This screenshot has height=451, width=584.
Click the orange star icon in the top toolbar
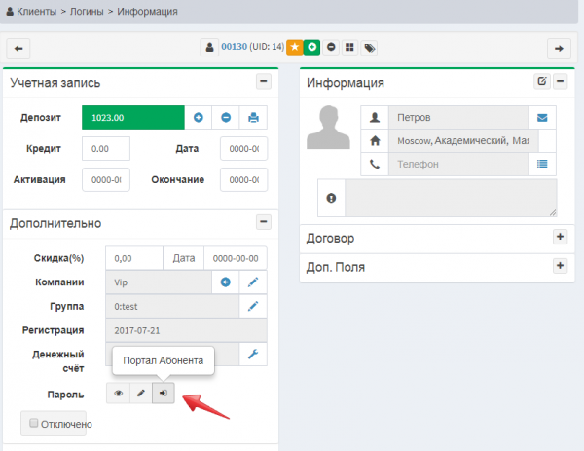(x=293, y=47)
